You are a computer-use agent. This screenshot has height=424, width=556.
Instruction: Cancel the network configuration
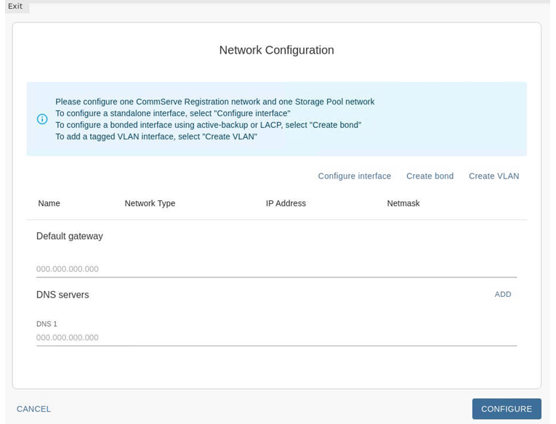tap(33, 409)
